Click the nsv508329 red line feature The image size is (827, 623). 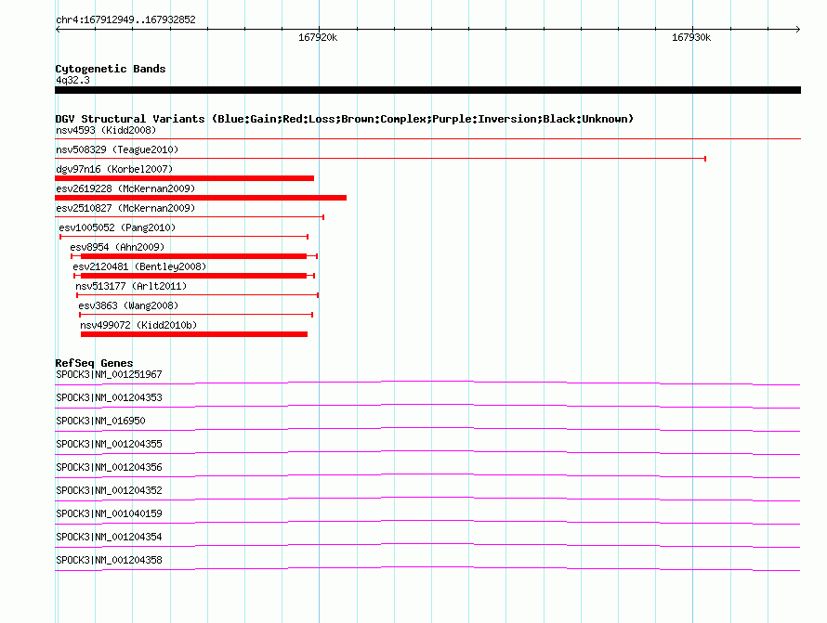click(380, 158)
